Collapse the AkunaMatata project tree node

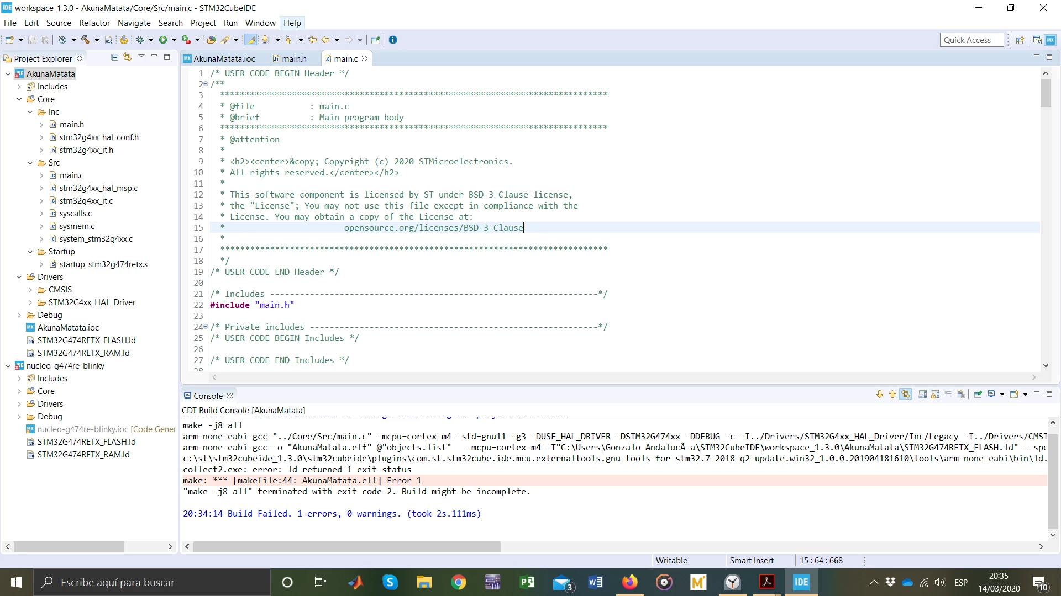pos(8,74)
